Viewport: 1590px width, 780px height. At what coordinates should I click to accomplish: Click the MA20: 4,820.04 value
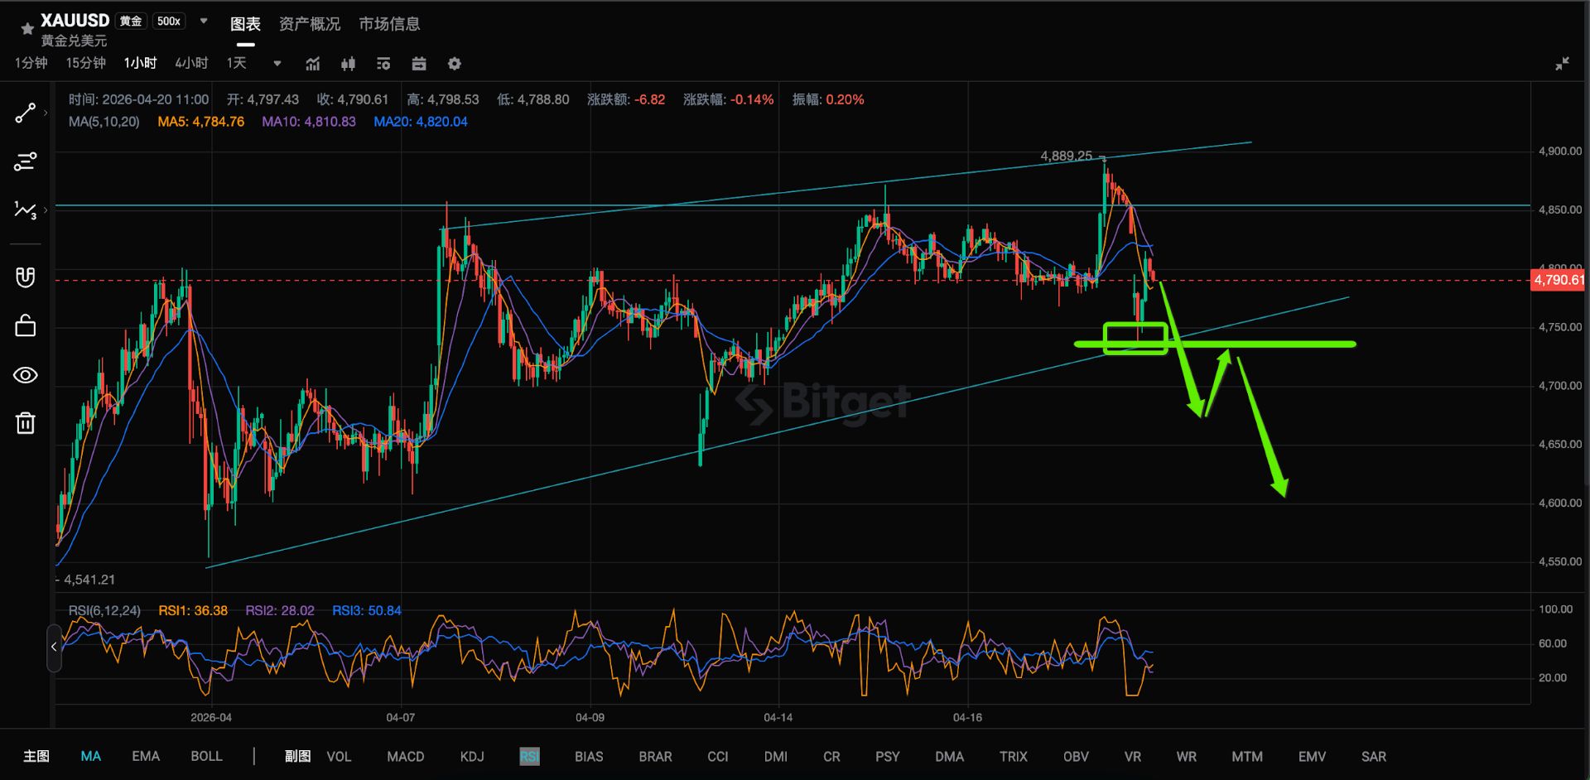coord(421,122)
